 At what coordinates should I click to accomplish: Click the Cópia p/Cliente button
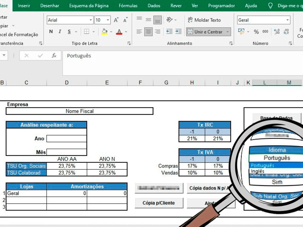point(159,203)
